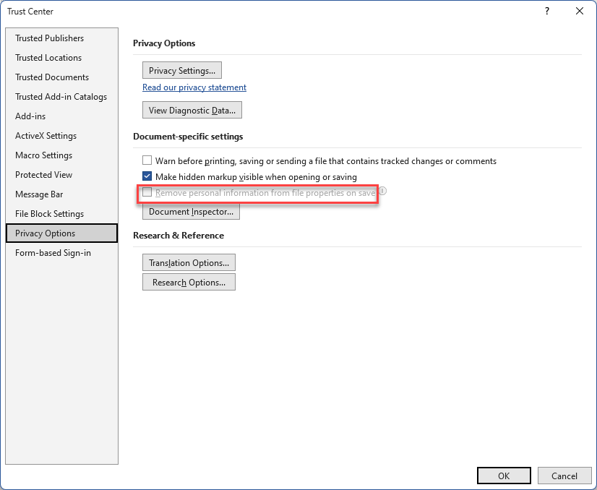Uncheck Make hidden markup visible option
The width and height of the screenshot is (597, 490).
click(147, 176)
